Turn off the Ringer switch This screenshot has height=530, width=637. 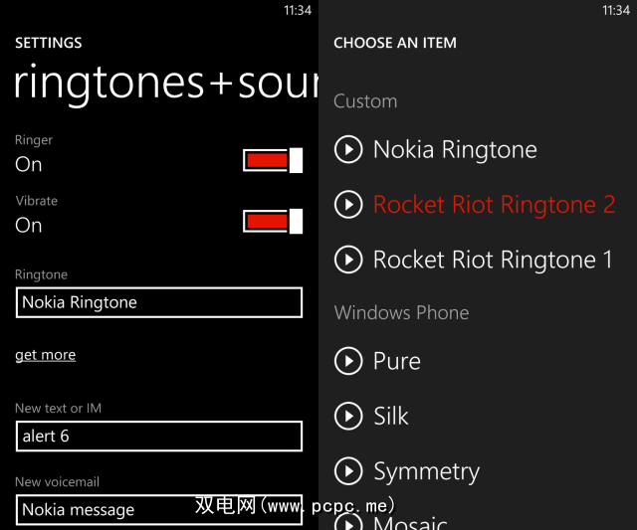[x=273, y=160]
